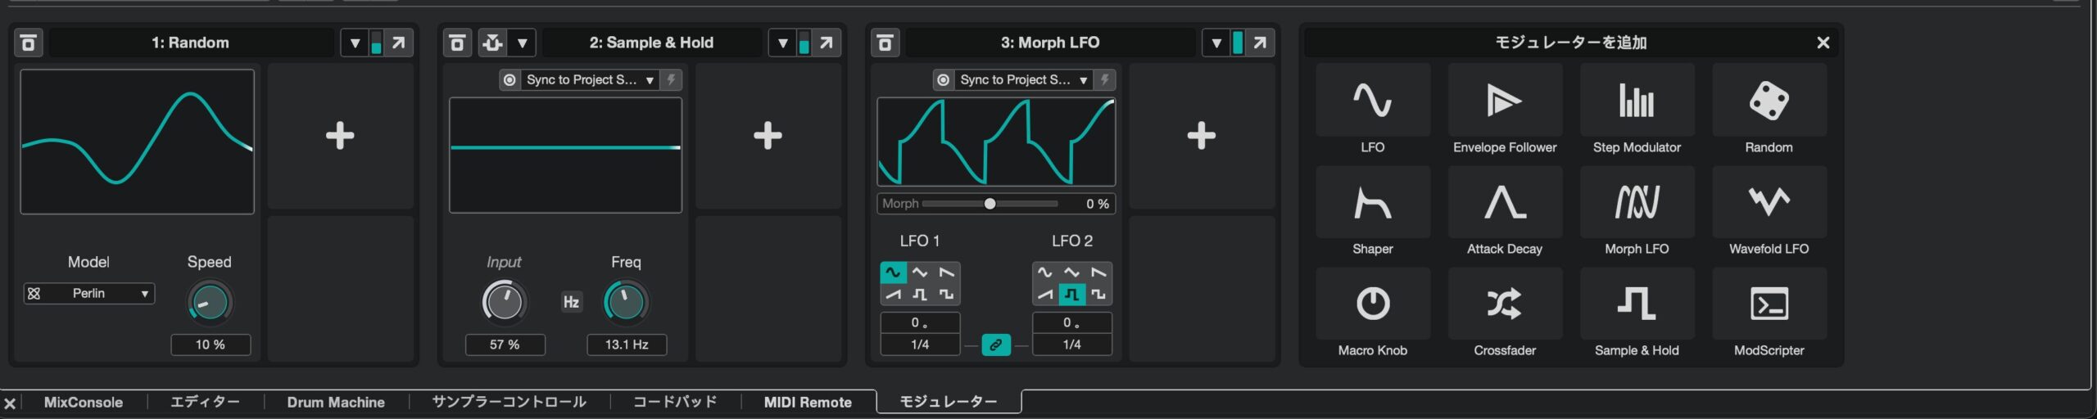Click the Freq value field showing 13.1 Hz

click(x=627, y=345)
